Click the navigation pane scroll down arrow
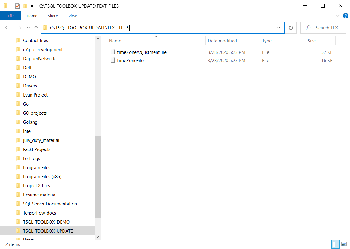The width and height of the screenshot is (350, 249). coord(98,237)
